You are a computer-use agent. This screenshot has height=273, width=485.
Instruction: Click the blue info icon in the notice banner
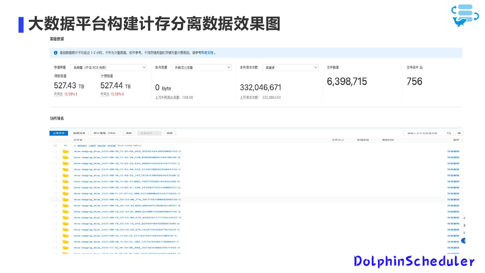[x=56, y=53]
